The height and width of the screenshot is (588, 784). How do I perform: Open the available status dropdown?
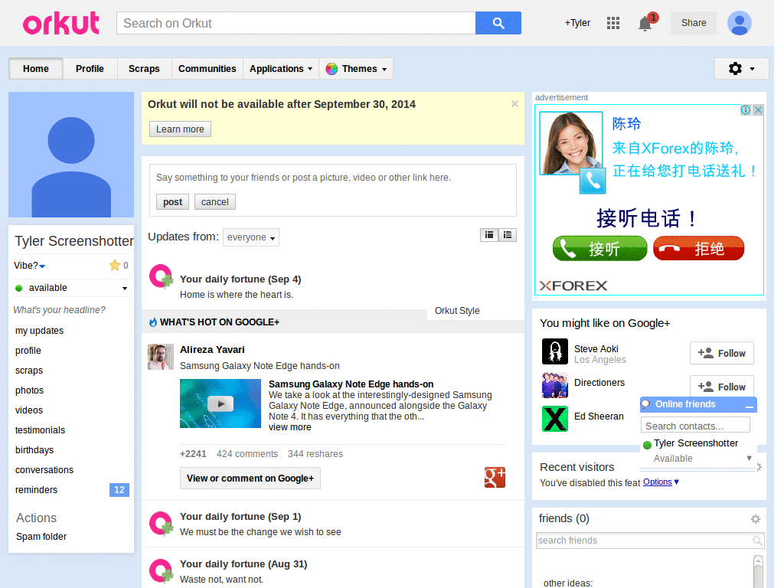click(x=125, y=289)
